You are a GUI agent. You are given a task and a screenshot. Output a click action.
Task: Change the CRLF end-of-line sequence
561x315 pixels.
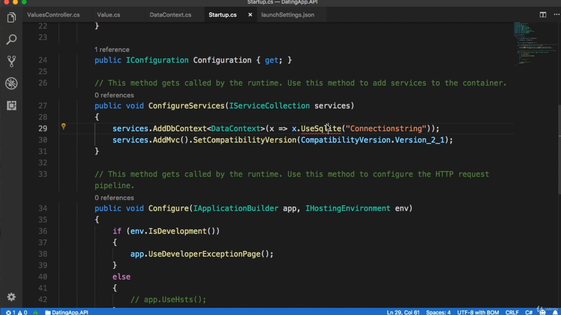pos(512,312)
